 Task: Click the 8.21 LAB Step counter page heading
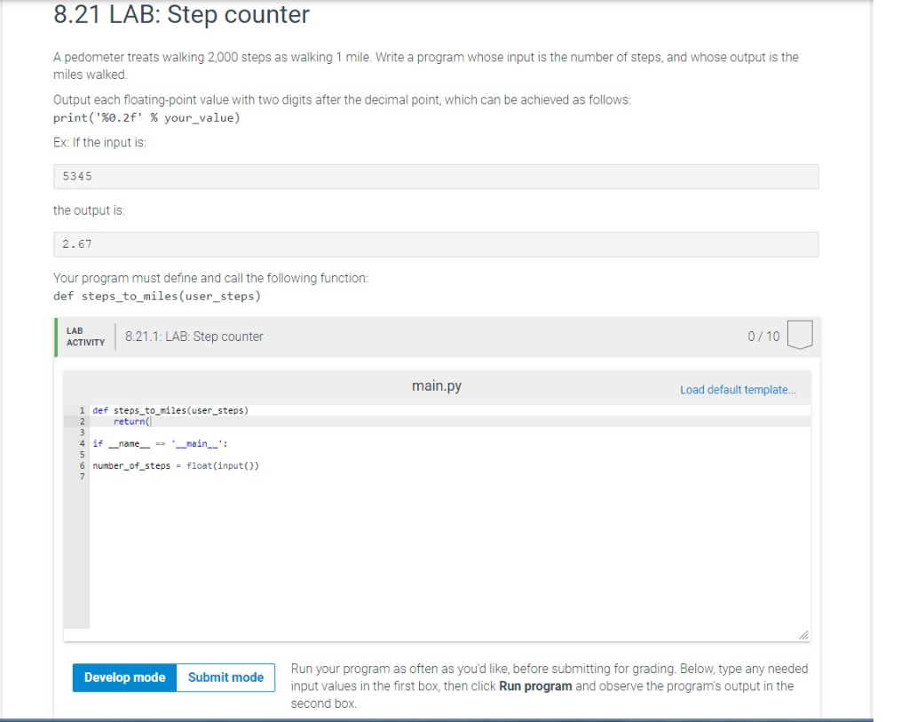(180, 15)
